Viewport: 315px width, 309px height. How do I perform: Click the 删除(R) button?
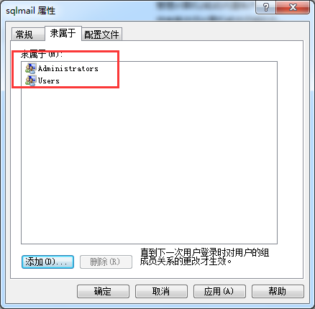click(106, 262)
